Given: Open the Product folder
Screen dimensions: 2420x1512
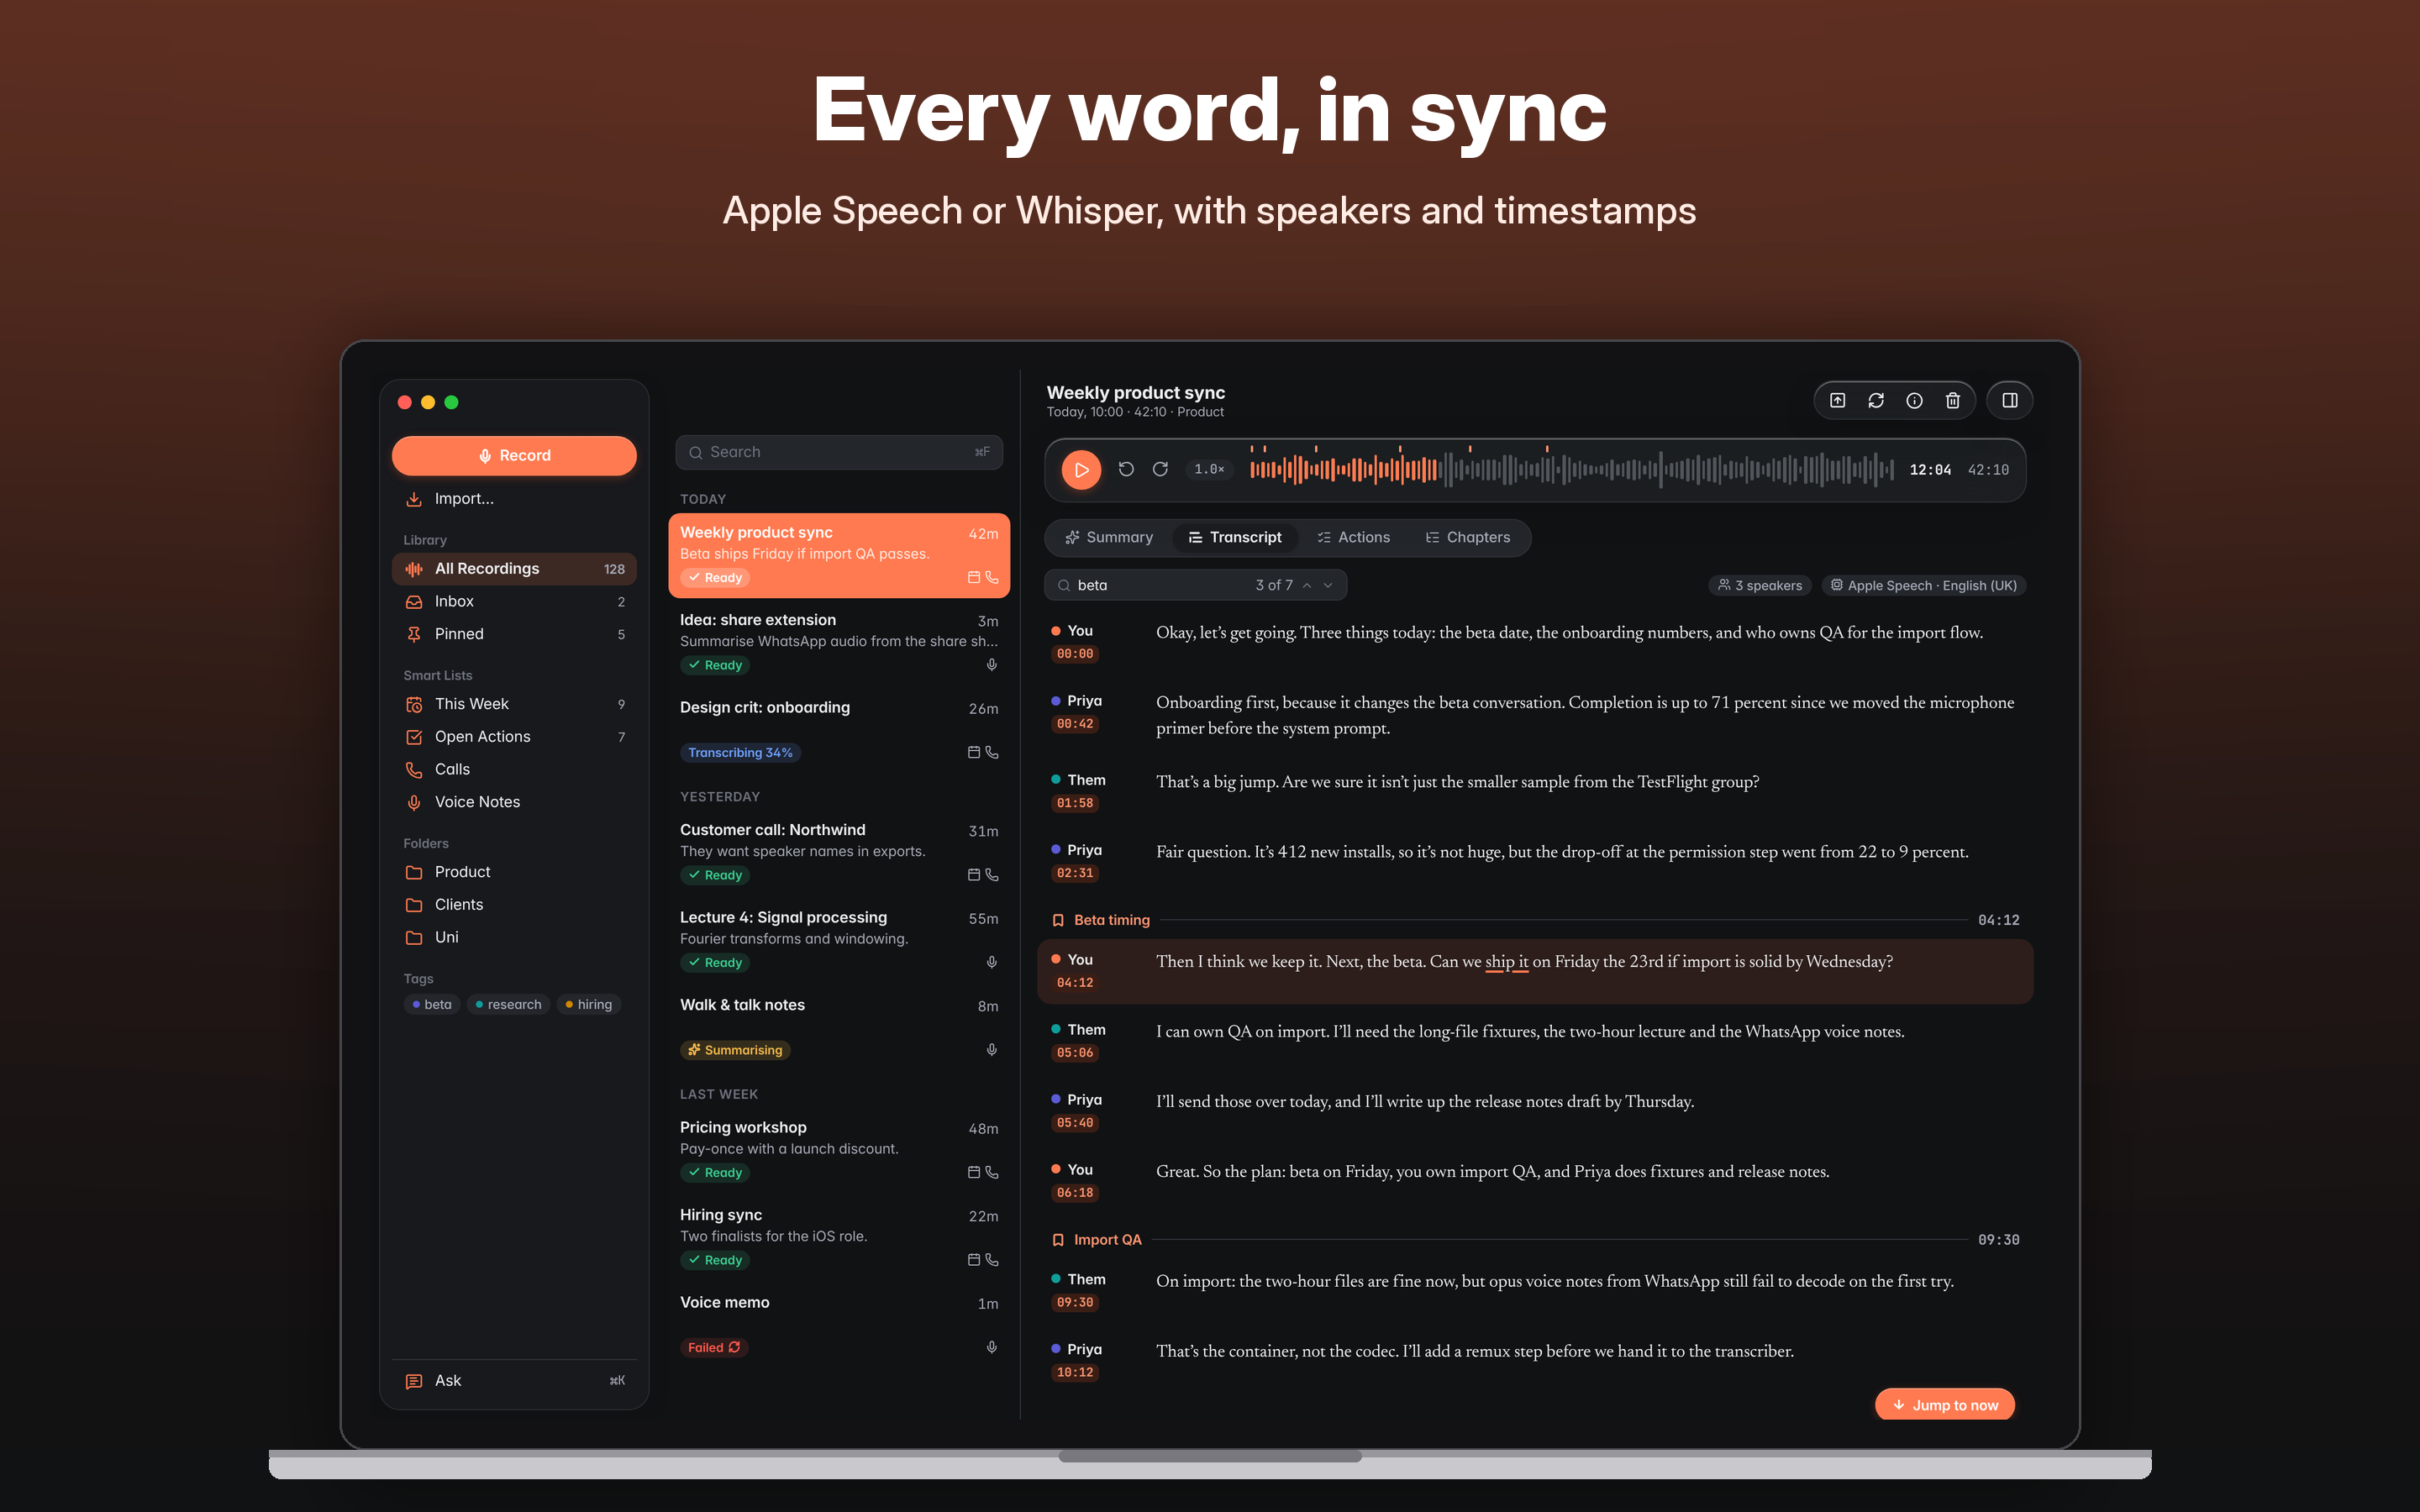Looking at the screenshot, I should click(514, 872).
